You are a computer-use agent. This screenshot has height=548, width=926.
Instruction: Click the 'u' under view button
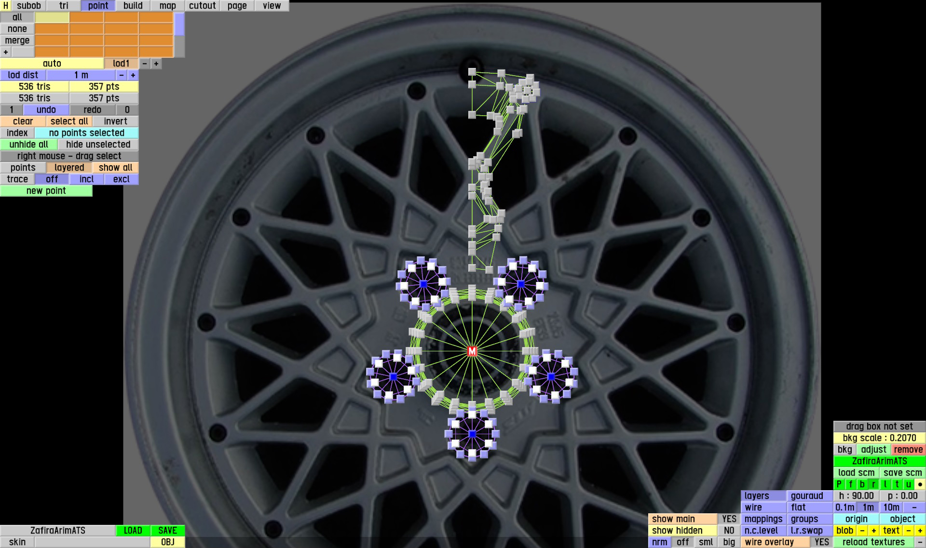coord(908,484)
